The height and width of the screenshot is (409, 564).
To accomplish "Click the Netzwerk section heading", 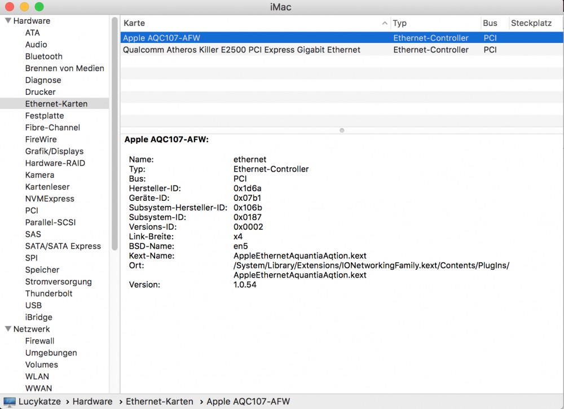I will pyautogui.click(x=32, y=329).
